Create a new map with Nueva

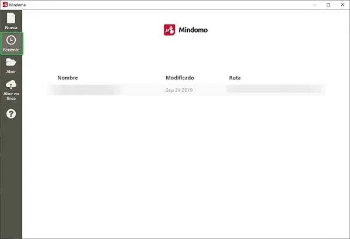[x=11, y=21]
